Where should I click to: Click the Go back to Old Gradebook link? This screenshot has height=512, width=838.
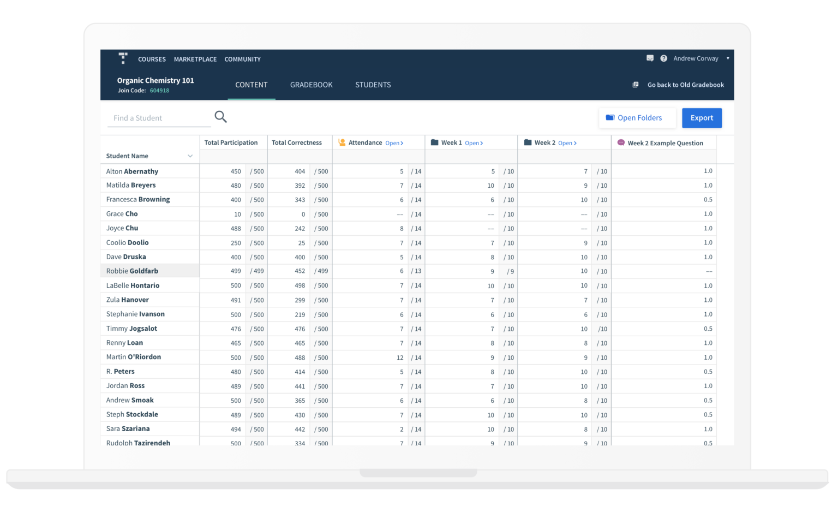(x=685, y=85)
